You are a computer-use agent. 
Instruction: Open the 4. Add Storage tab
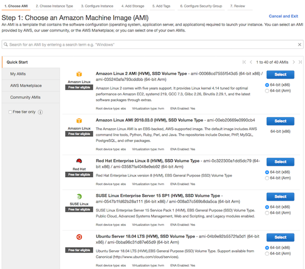(x=133, y=6)
